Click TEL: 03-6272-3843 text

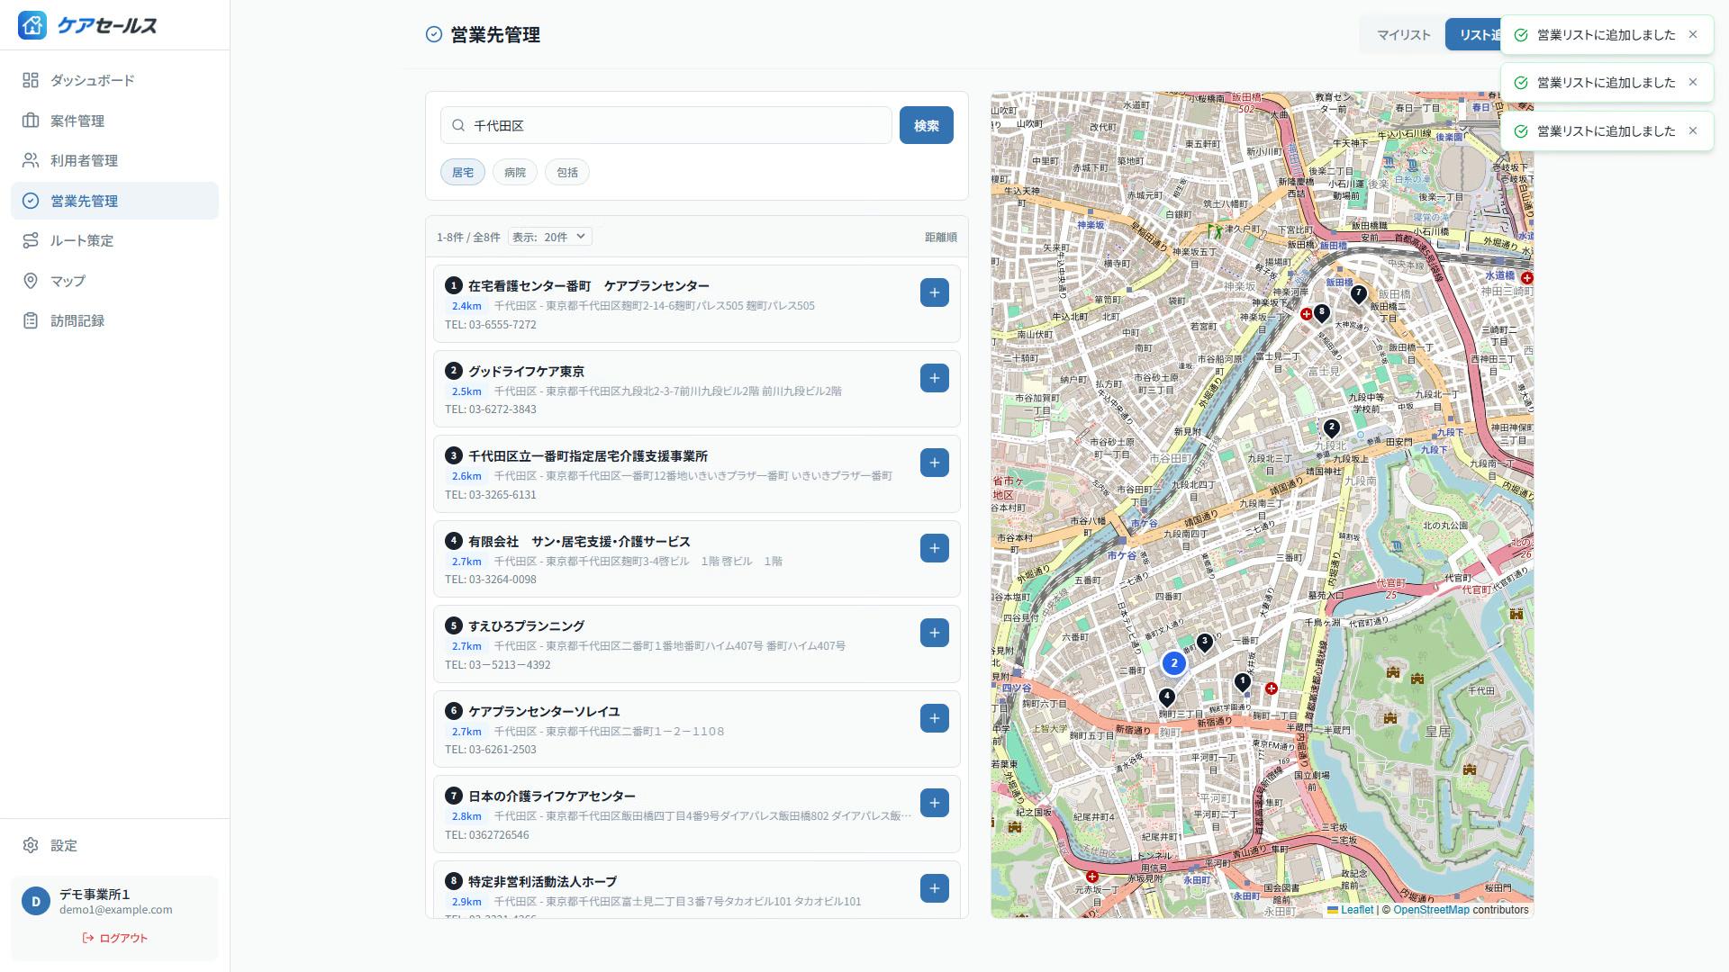(x=491, y=409)
